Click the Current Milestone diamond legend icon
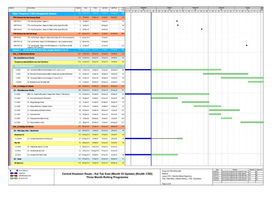Image resolution: width=279 pixels, height=197 pixels. (10, 171)
